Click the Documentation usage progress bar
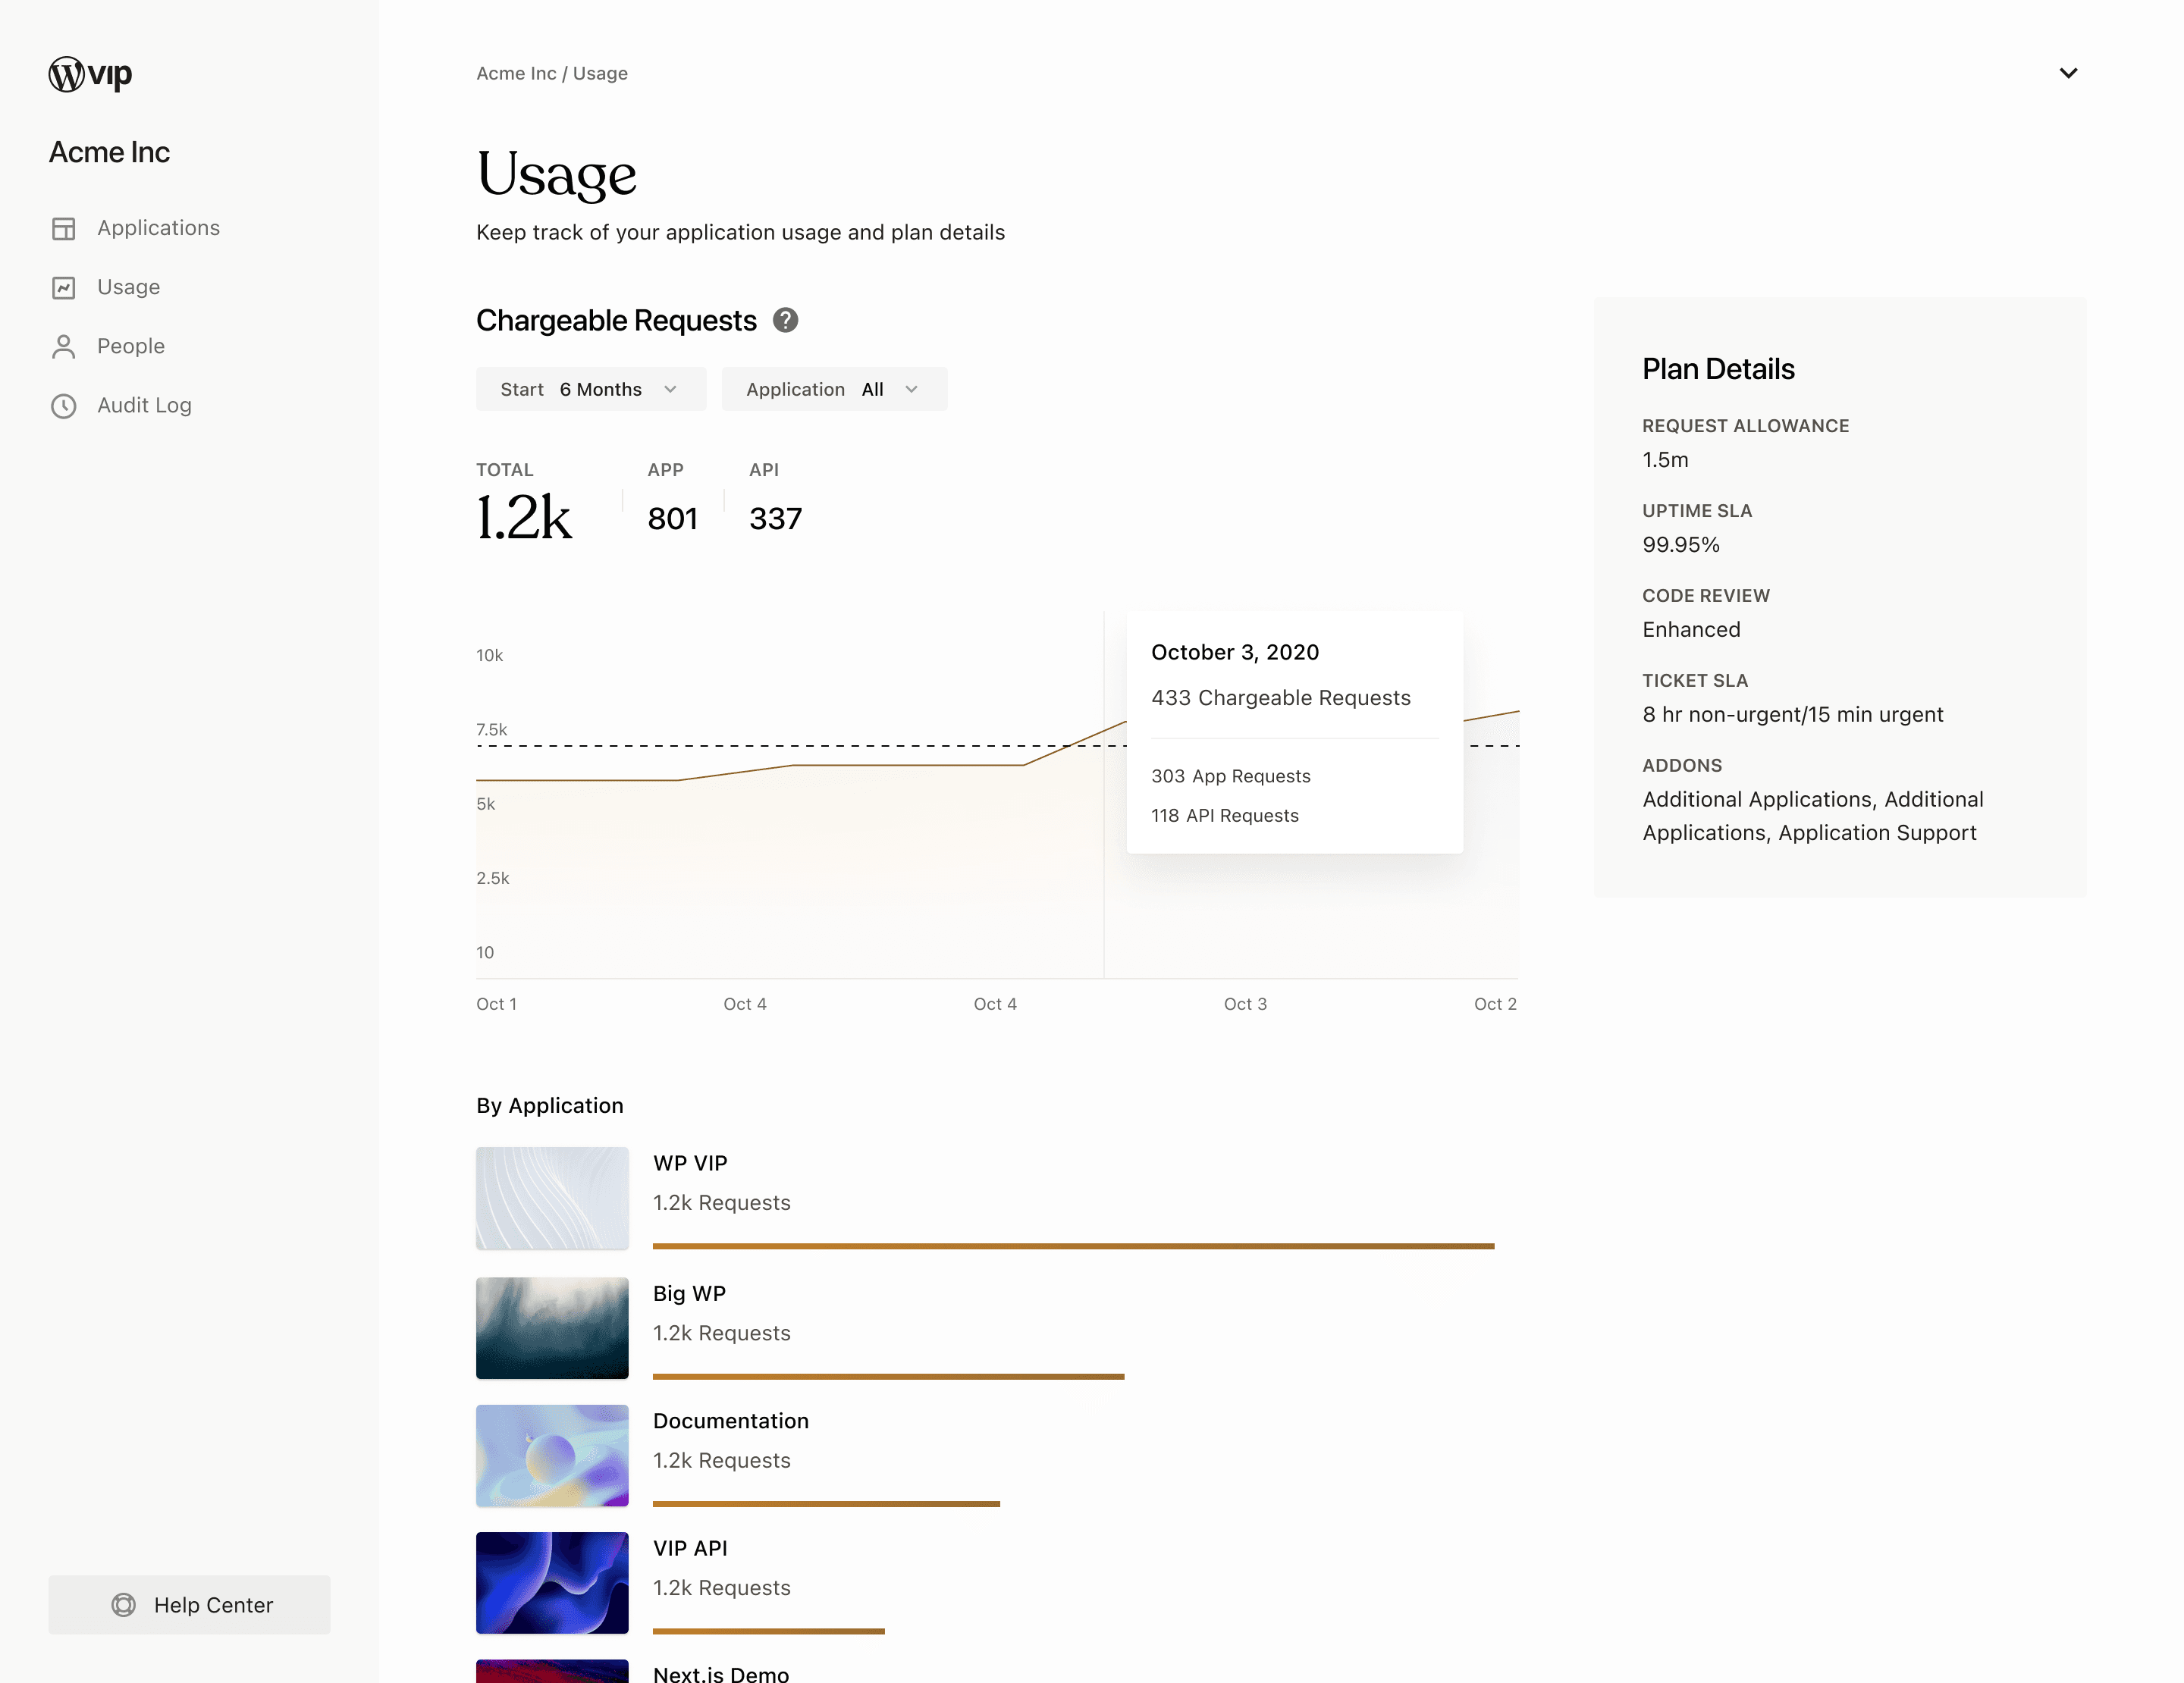 (826, 1504)
